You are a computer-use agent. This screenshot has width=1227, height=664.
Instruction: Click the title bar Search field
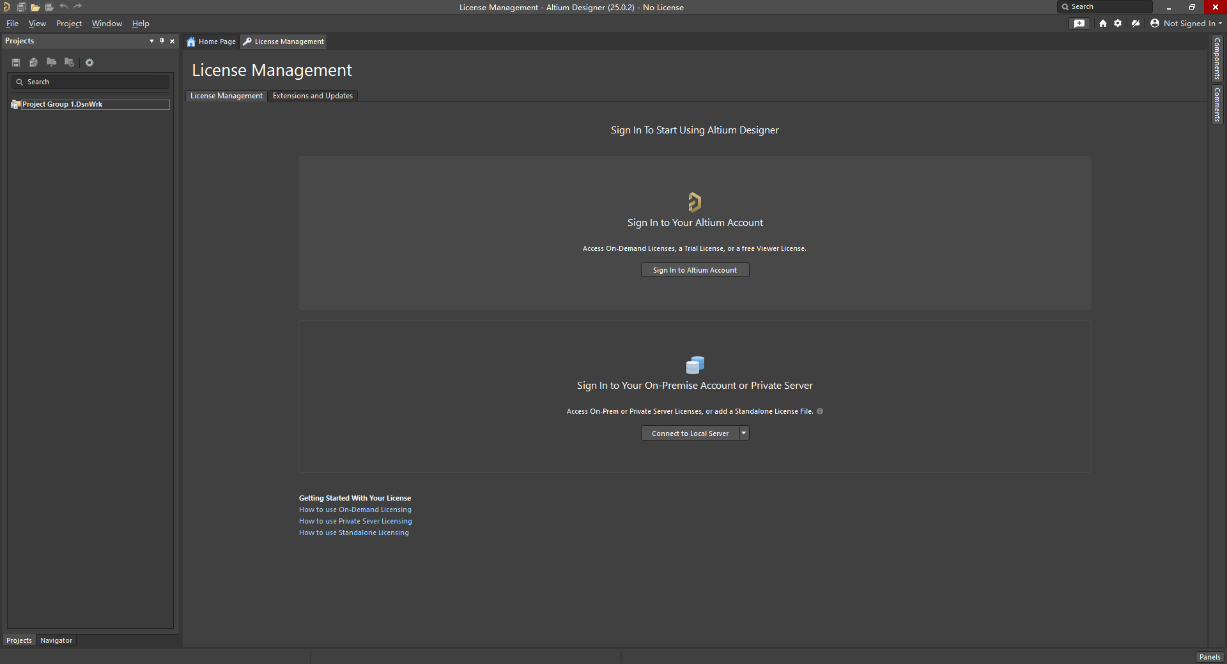pyautogui.click(x=1105, y=6)
